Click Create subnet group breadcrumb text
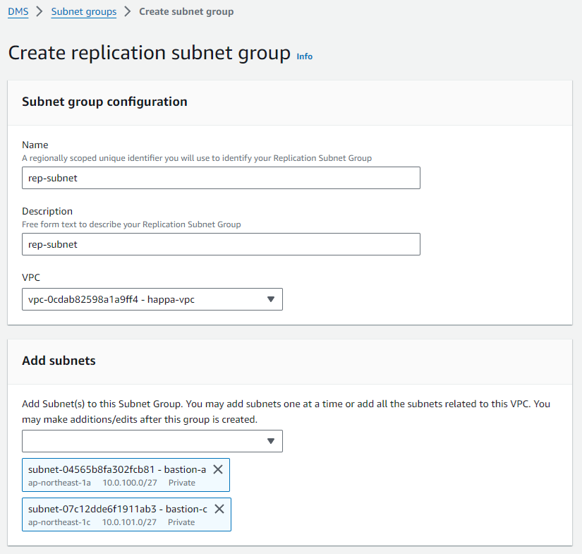This screenshot has width=582, height=554. (186, 11)
